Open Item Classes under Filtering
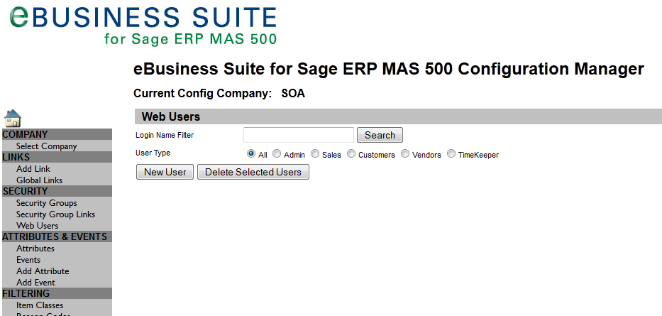This screenshot has height=316, width=662. tap(40, 305)
